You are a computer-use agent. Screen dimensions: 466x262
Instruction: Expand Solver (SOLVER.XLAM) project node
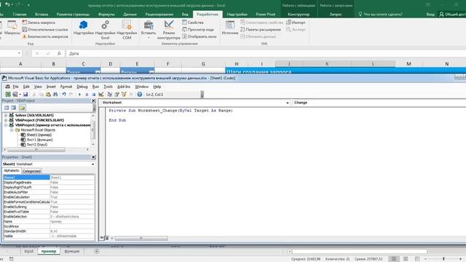[6, 115]
